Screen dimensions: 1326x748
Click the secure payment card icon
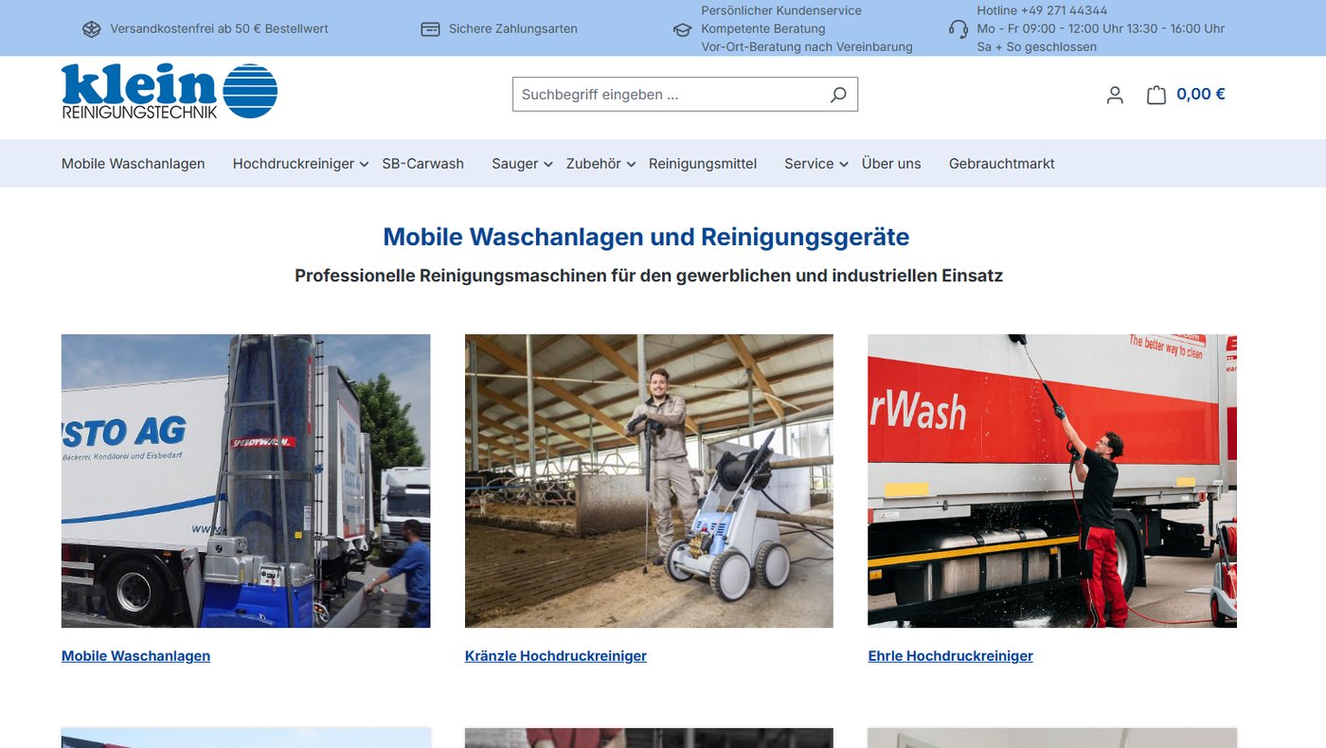click(430, 29)
